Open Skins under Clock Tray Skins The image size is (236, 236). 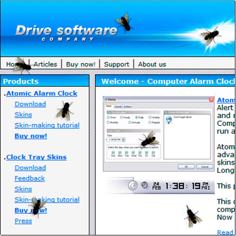click(23, 189)
